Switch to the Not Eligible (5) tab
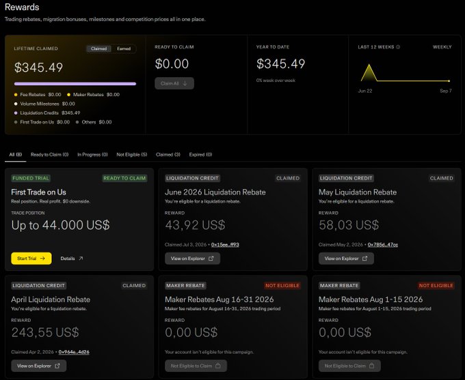 (x=132, y=154)
